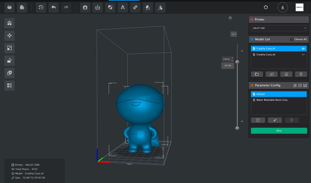Edit the selected parameter profile with the pencil
311x183 pixels.
[275, 120]
